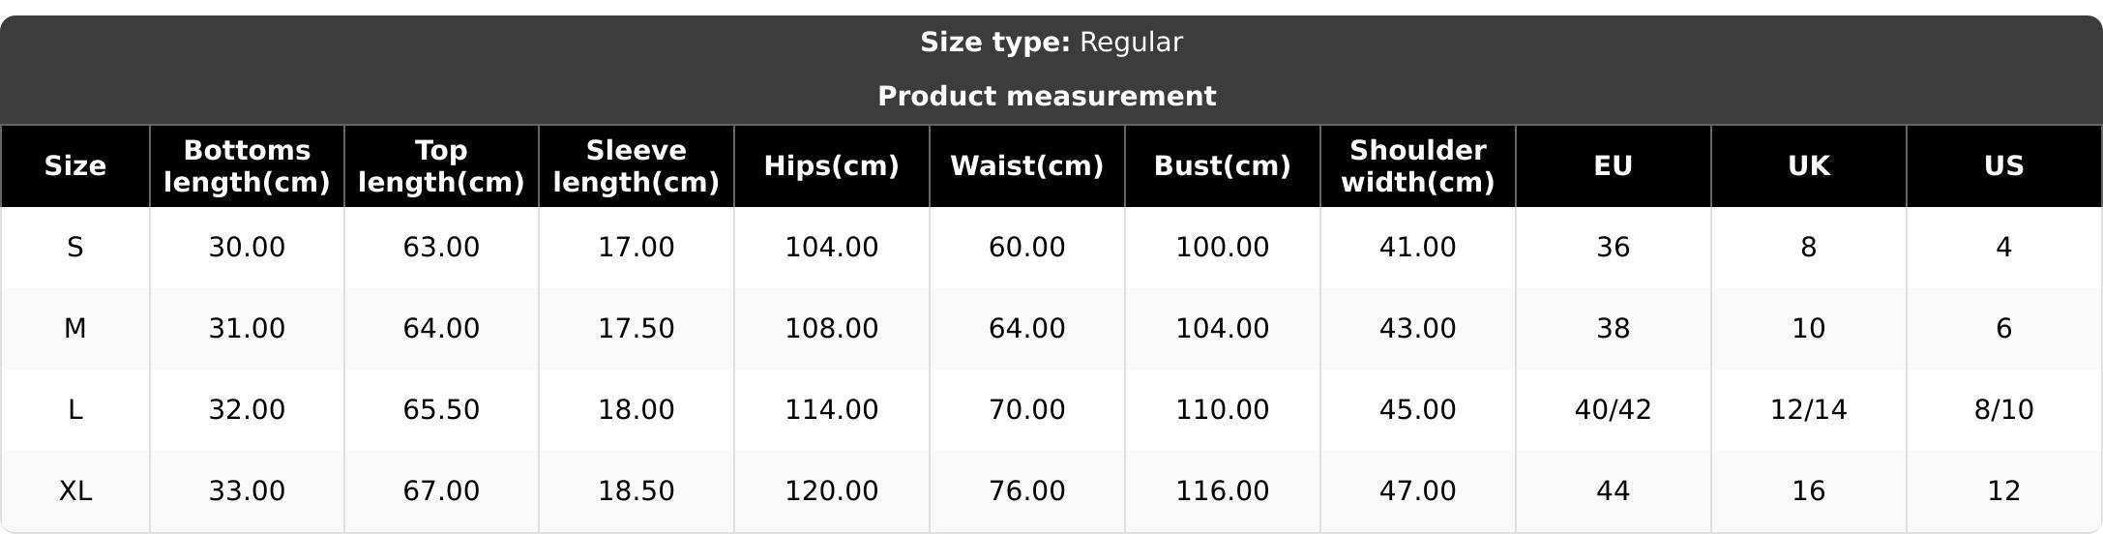Click the Waist(cm) column header
The height and width of the screenshot is (534, 2103).
[1026, 166]
